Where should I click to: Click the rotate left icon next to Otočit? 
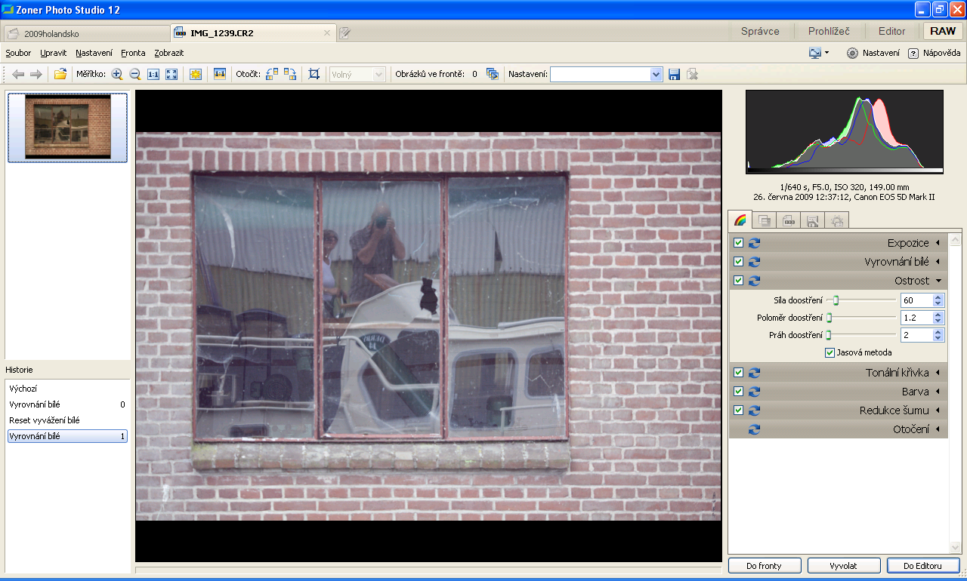(x=272, y=74)
